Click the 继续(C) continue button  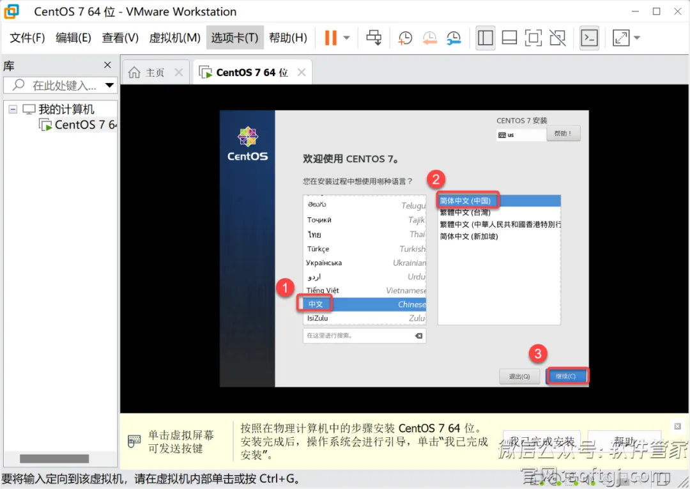[567, 376]
